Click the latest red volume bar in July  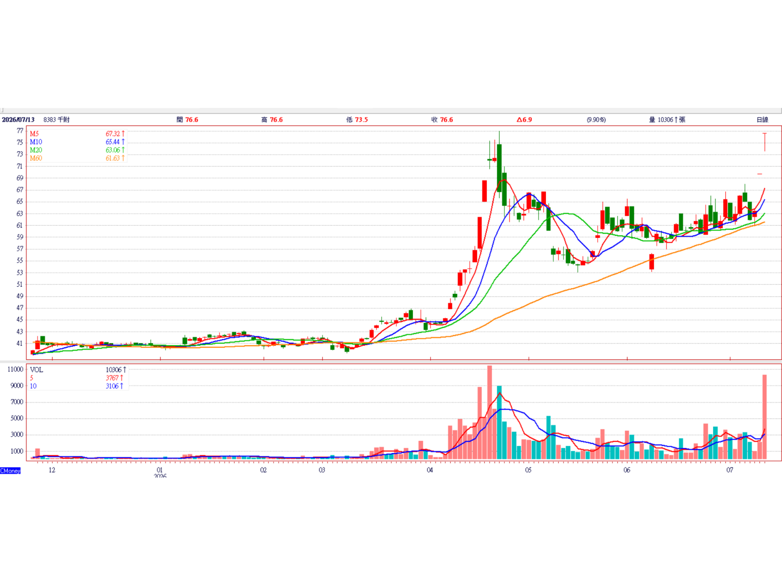coord(764,418)
